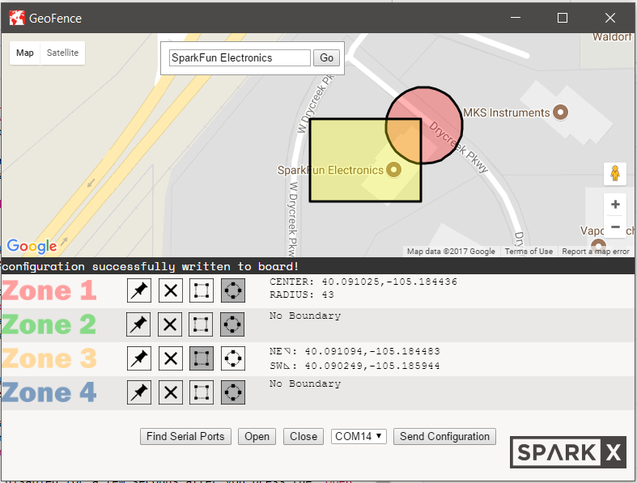637x483 pixels.
Task: Click the location search field
Action: [x=240, y=57]
